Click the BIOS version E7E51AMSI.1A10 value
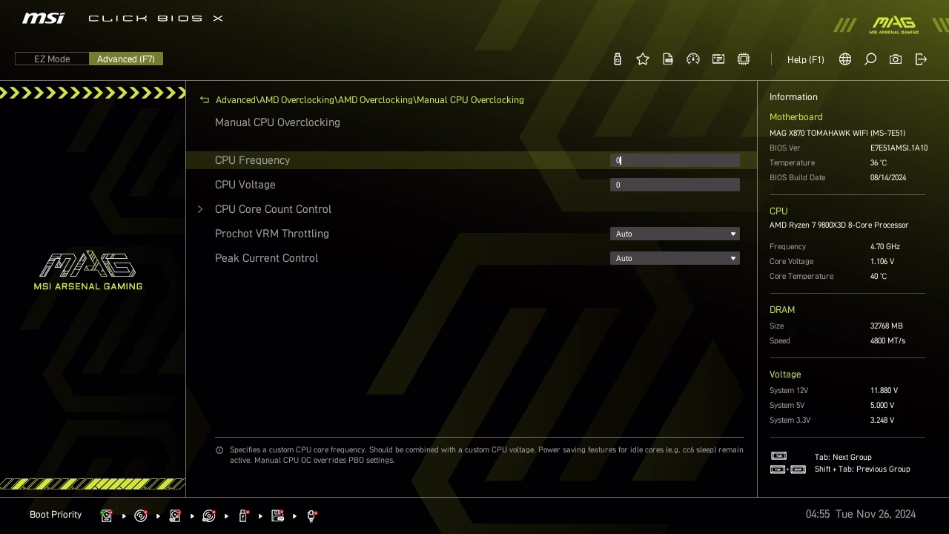949x534 pixels. point(899,148)
